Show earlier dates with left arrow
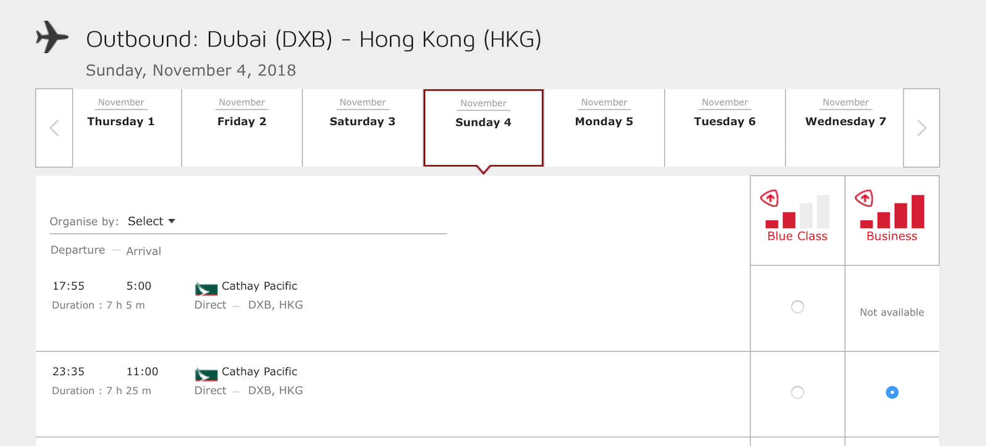986x446 pixels. pos(54,128)
